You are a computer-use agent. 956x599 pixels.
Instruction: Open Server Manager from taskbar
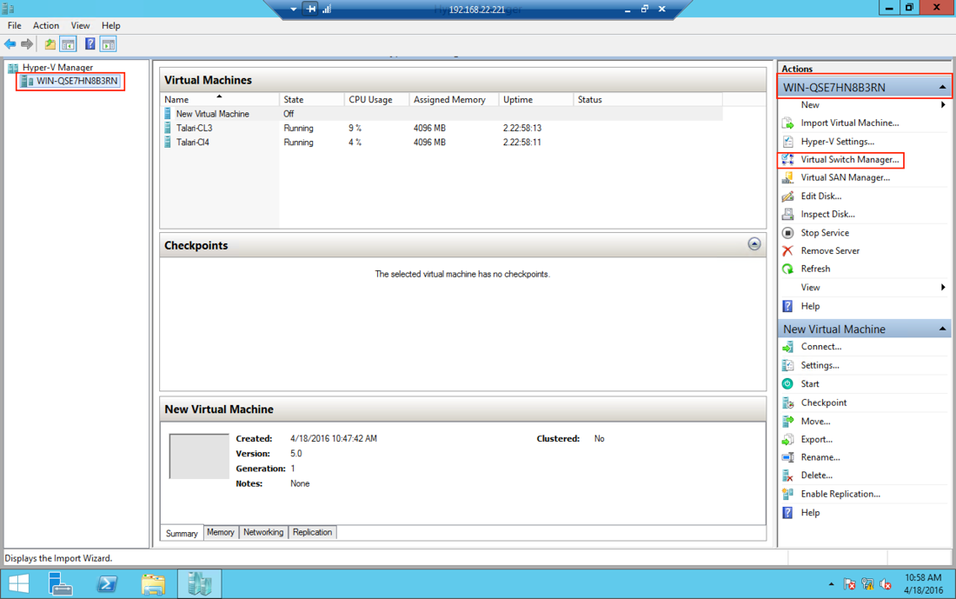click(60, 584)
